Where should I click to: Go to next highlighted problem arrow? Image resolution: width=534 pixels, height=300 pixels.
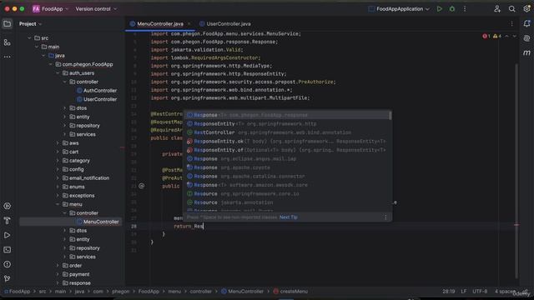(x=514, y=36)
